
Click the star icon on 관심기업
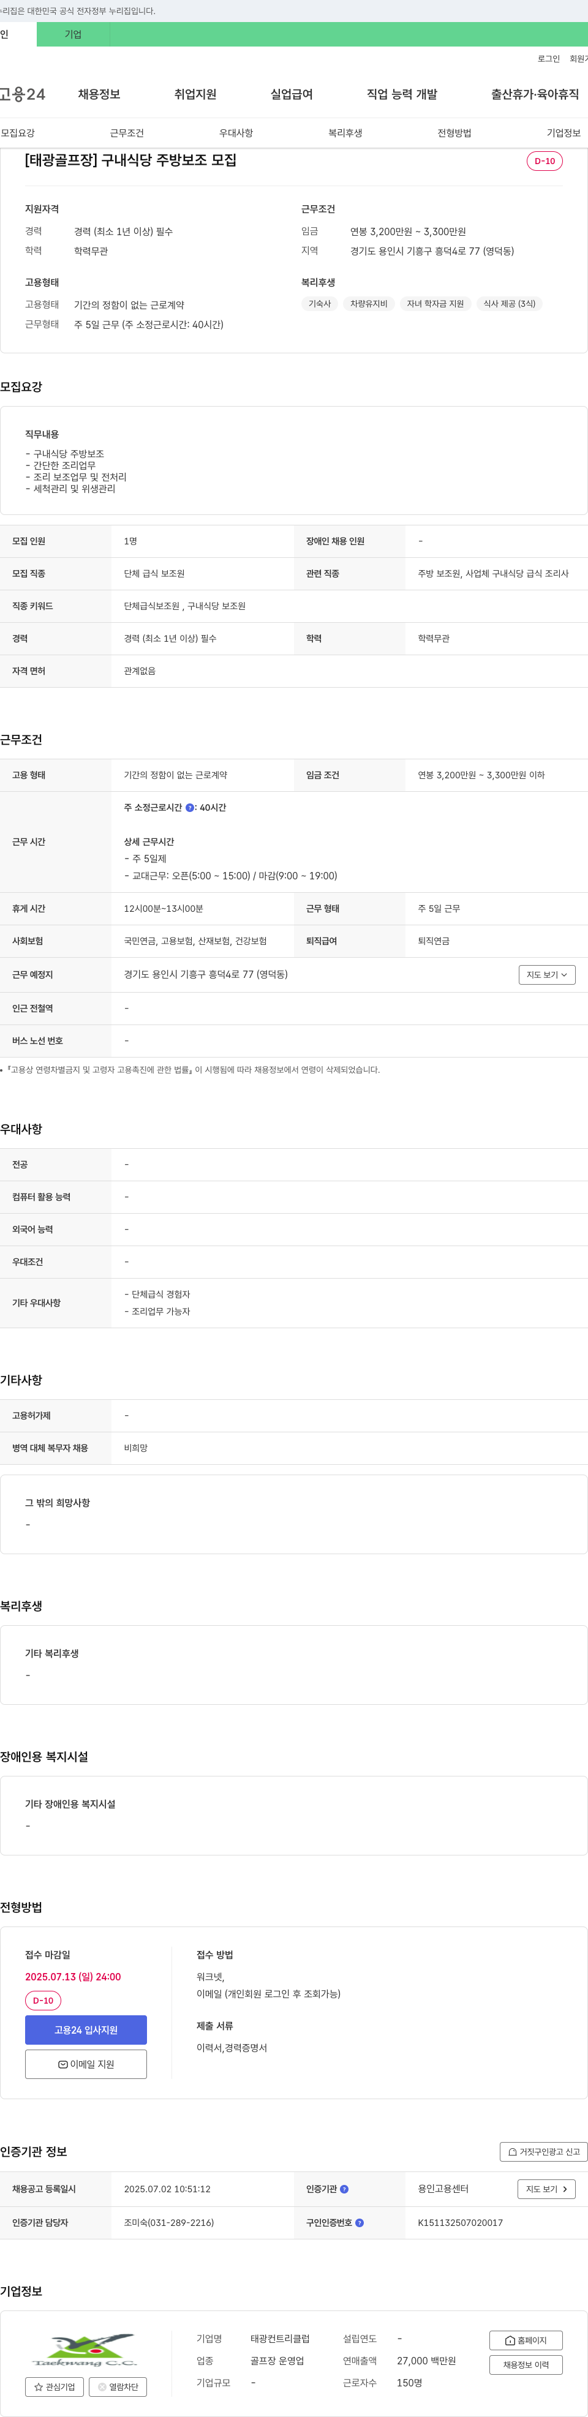[39, 2387]
